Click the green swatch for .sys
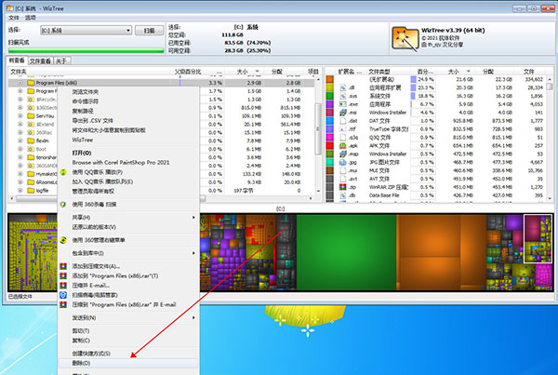The height and width of the screenshot is (375, 558). [328, 96]
